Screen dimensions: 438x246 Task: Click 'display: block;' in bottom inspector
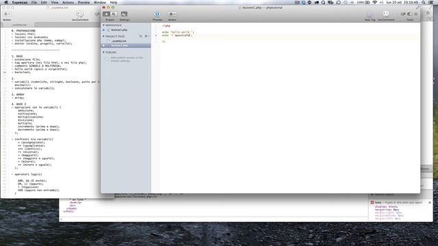[386, 206]
